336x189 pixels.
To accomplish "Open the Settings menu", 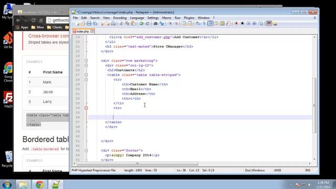I will coord(153,18).
